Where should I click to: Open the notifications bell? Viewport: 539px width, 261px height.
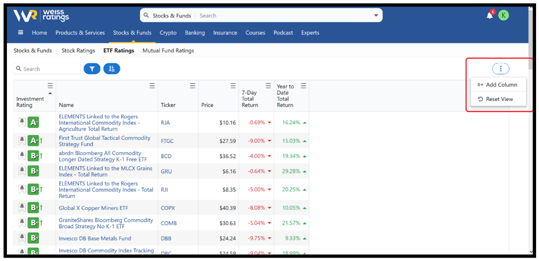[490, 16]
